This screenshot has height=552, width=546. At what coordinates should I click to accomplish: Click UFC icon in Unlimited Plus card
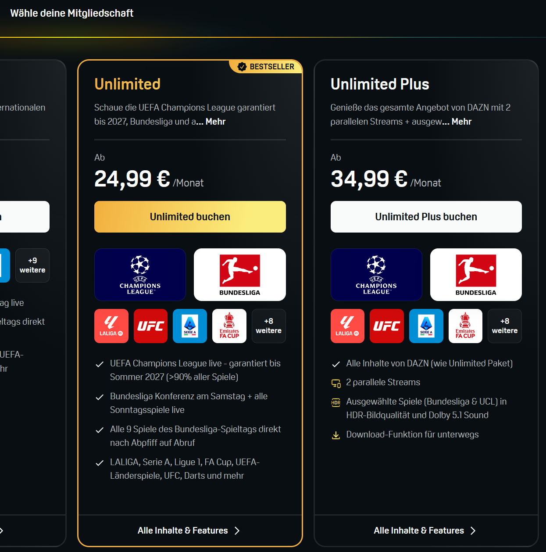point(386,326)
